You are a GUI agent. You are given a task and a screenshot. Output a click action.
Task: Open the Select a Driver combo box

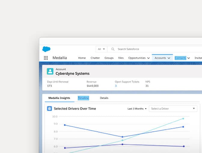coord(173,109)
